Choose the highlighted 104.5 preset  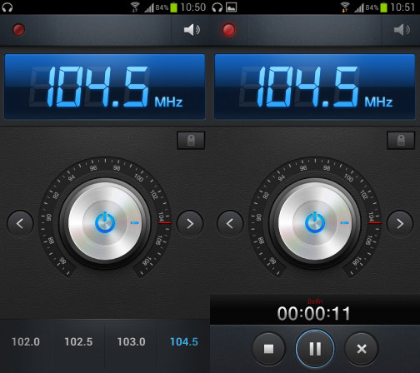click(x=184, y=342)
